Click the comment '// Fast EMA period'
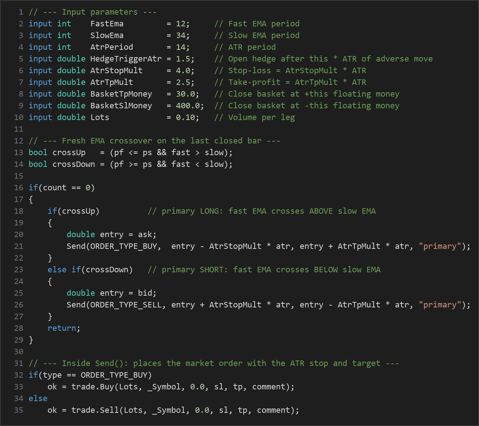Viewport: 479px width, 426px height. click(x=257, y=24)
